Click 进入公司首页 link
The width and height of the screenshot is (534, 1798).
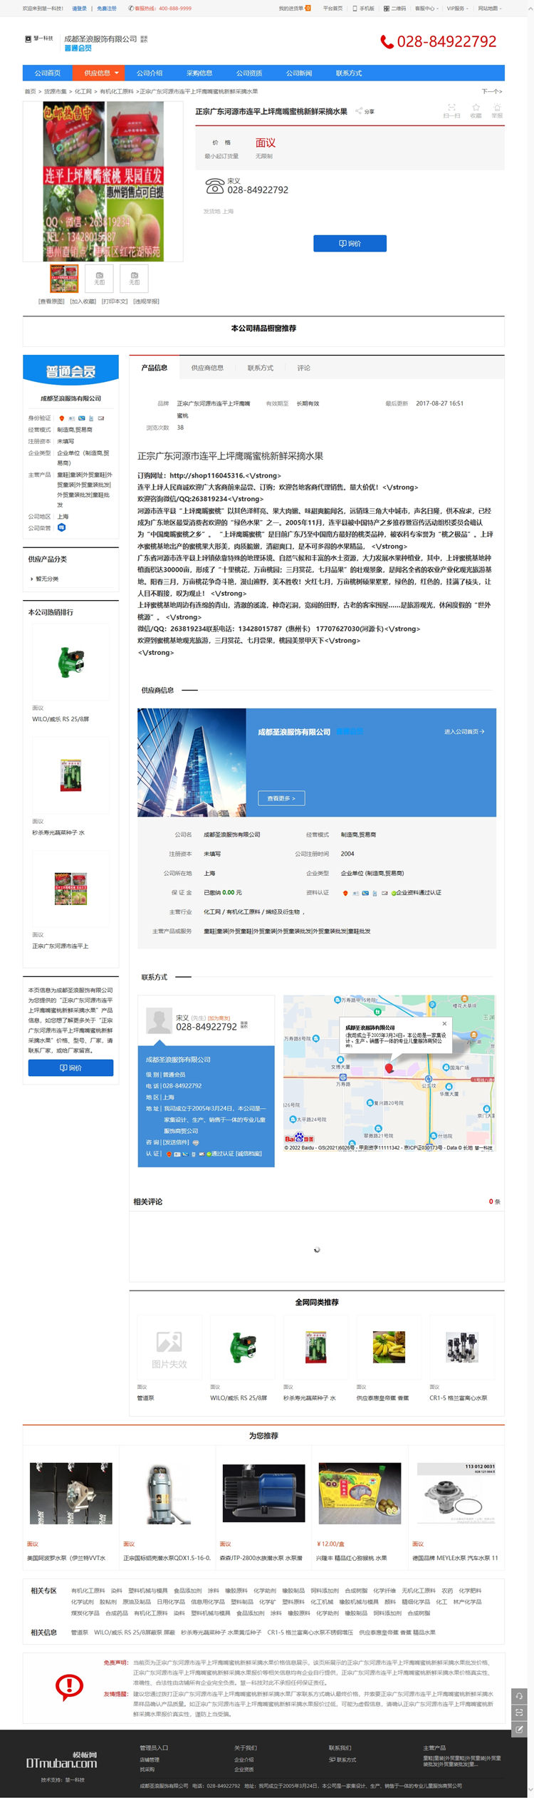(464, 731)
